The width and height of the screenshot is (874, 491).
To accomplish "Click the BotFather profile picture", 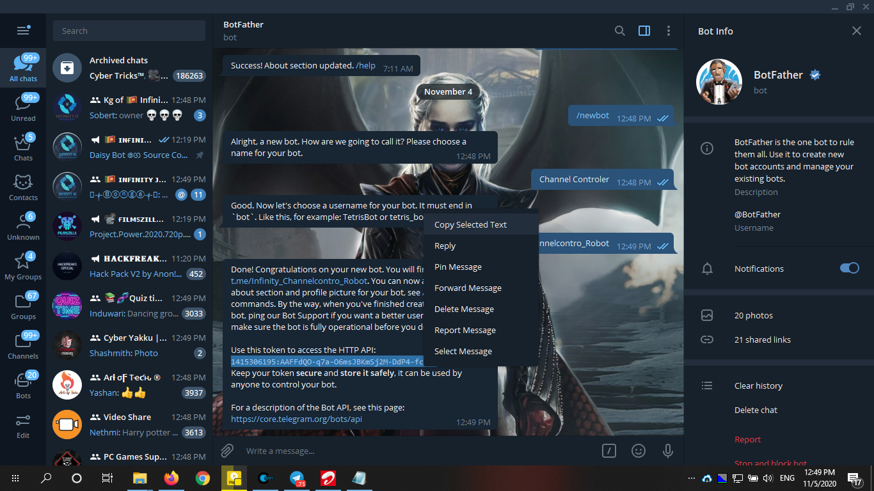I will 719,82.
